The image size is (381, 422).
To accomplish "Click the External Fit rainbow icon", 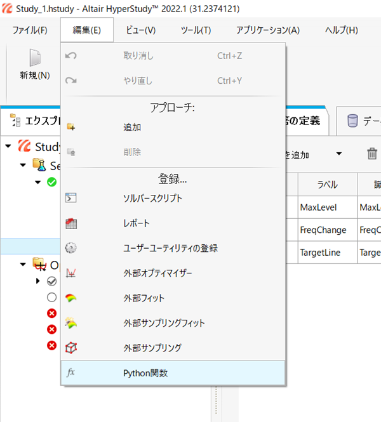I will [71, 298].
